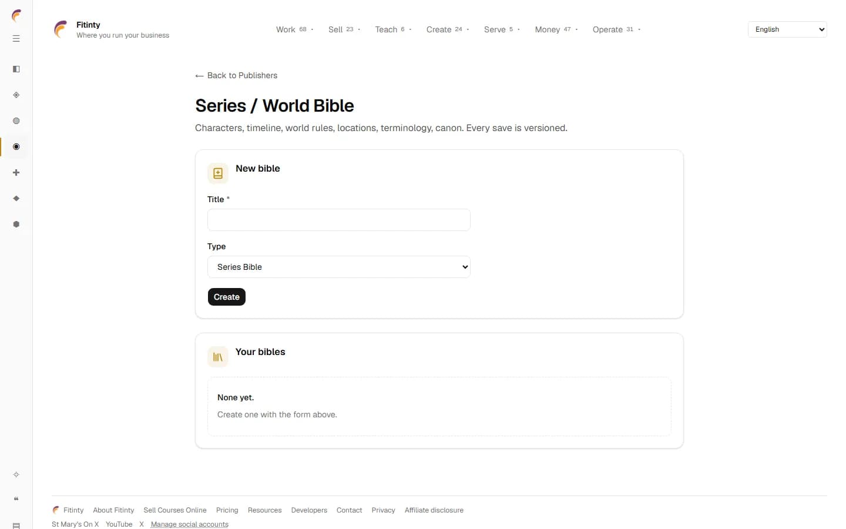Click the hexagon icon in the sidebar
846x529 pixels.
click(16, 225)
